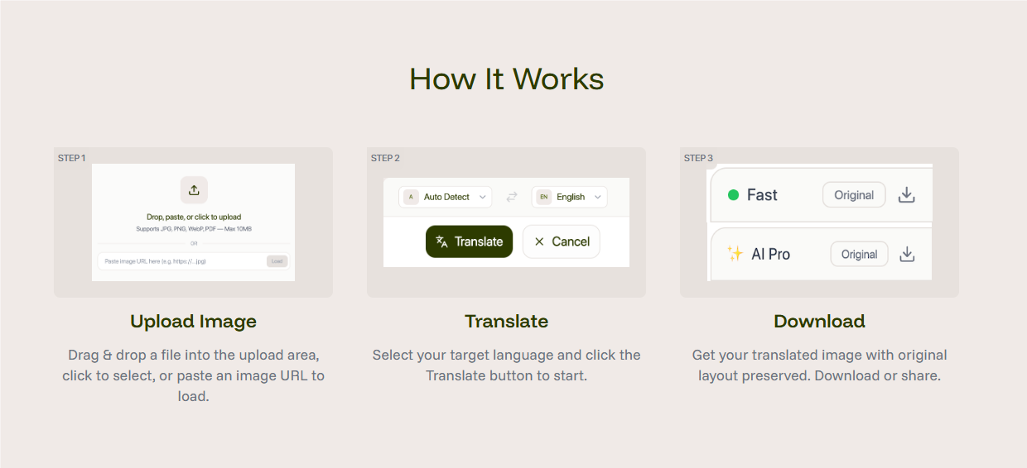Click the "A" badge in Auto Detect selector

411,197
